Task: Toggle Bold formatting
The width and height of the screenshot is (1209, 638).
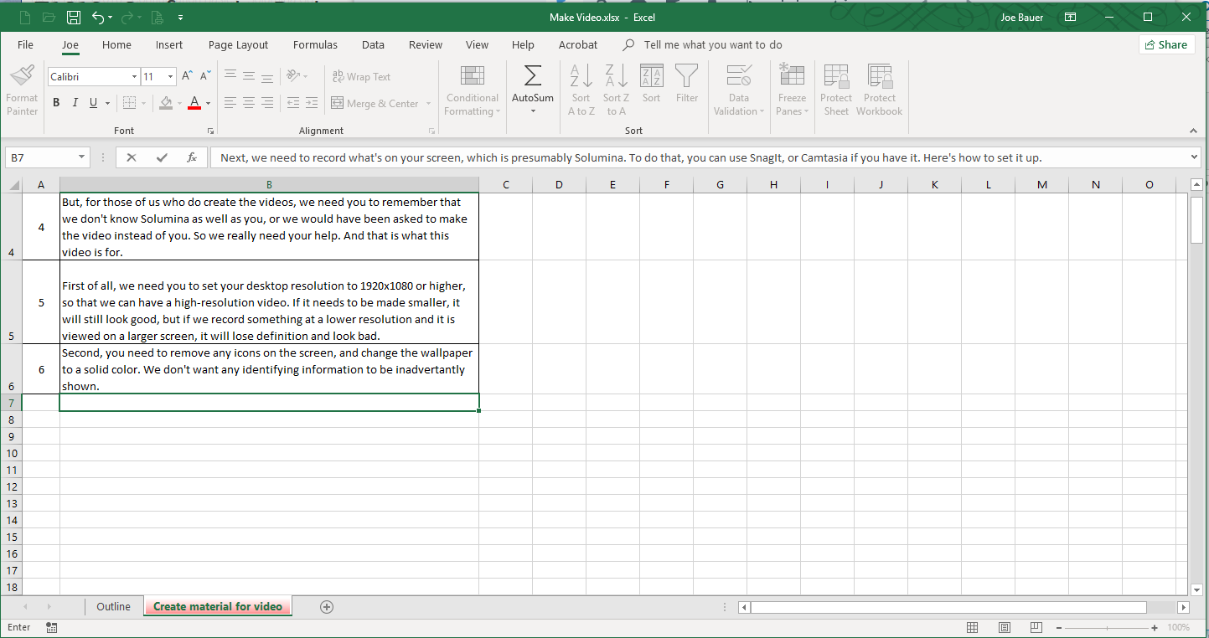Action: (56, 103)
